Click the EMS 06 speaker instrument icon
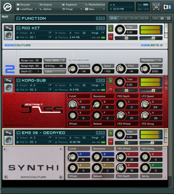The width and height of the screenshot is (174, 194). tap(8, 140)
